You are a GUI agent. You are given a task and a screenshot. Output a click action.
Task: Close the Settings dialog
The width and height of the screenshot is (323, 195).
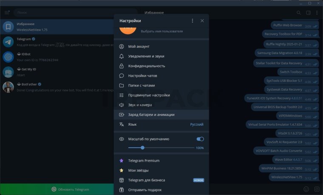202,20
